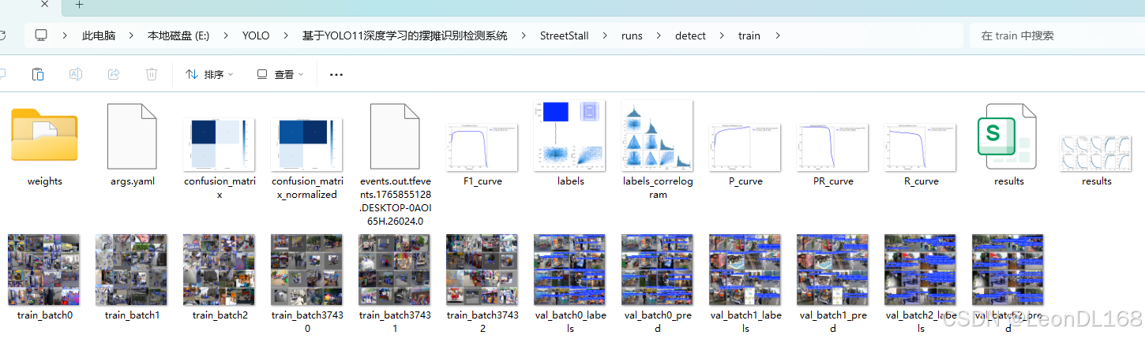
Task: Select the val_batch2_labels image
Action: point(921,269)
